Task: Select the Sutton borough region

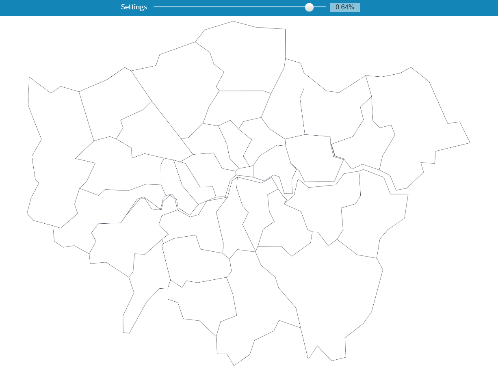Action: 203,305
